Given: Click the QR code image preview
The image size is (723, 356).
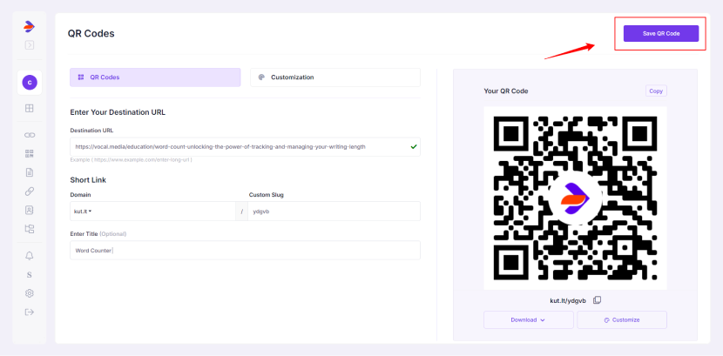Looking at the screenshot, I should 575,198.
